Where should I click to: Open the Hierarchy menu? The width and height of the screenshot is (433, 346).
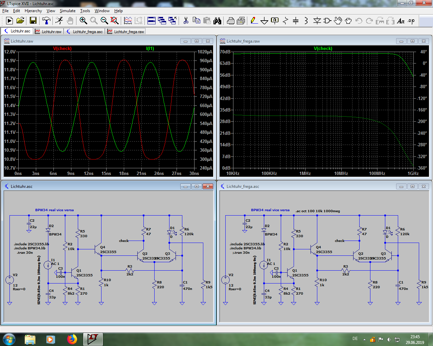point(33,11)
